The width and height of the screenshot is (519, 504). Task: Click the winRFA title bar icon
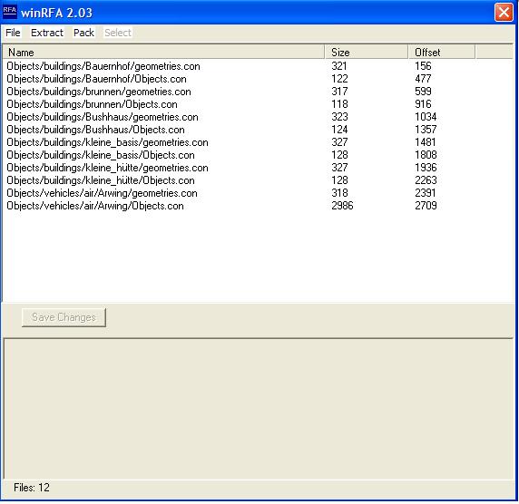9,12
